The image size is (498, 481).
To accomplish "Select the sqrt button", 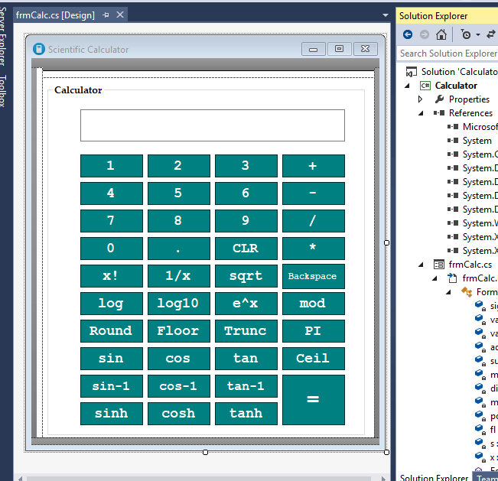I will [246, 276].
